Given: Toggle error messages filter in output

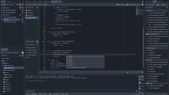Looking at the screenshot, I should (x=141, y=85).
